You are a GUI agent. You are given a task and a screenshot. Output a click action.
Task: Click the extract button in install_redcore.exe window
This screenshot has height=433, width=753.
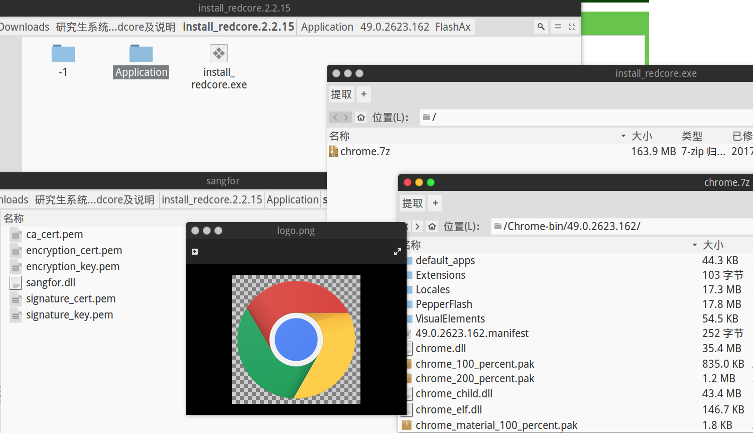[341, 94]
